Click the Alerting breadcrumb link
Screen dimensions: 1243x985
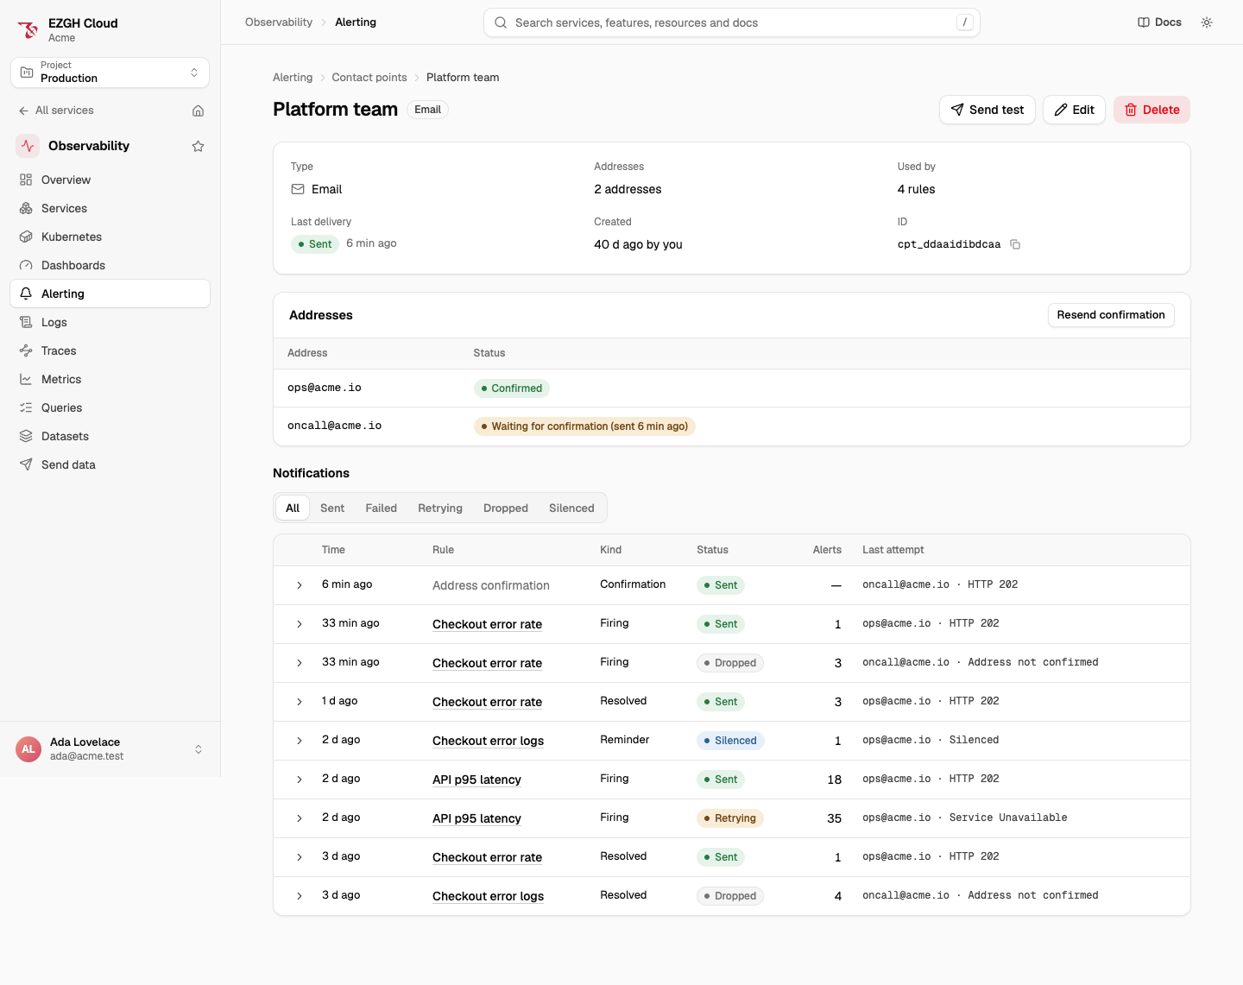click(293, 78)
